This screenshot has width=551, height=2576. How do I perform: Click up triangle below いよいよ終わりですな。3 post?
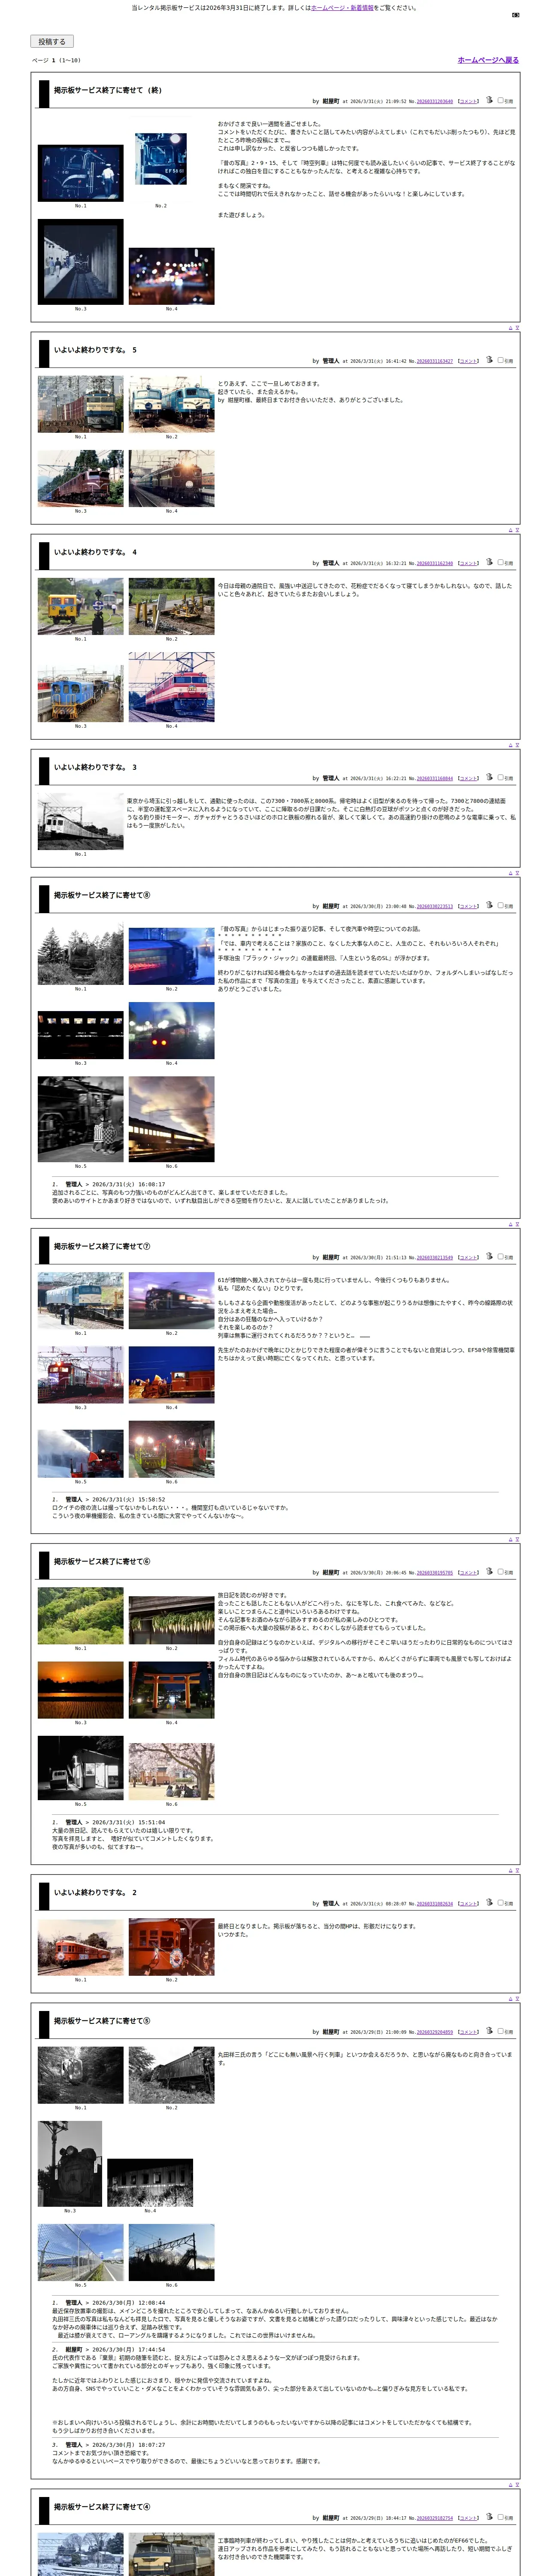point(511,873)
